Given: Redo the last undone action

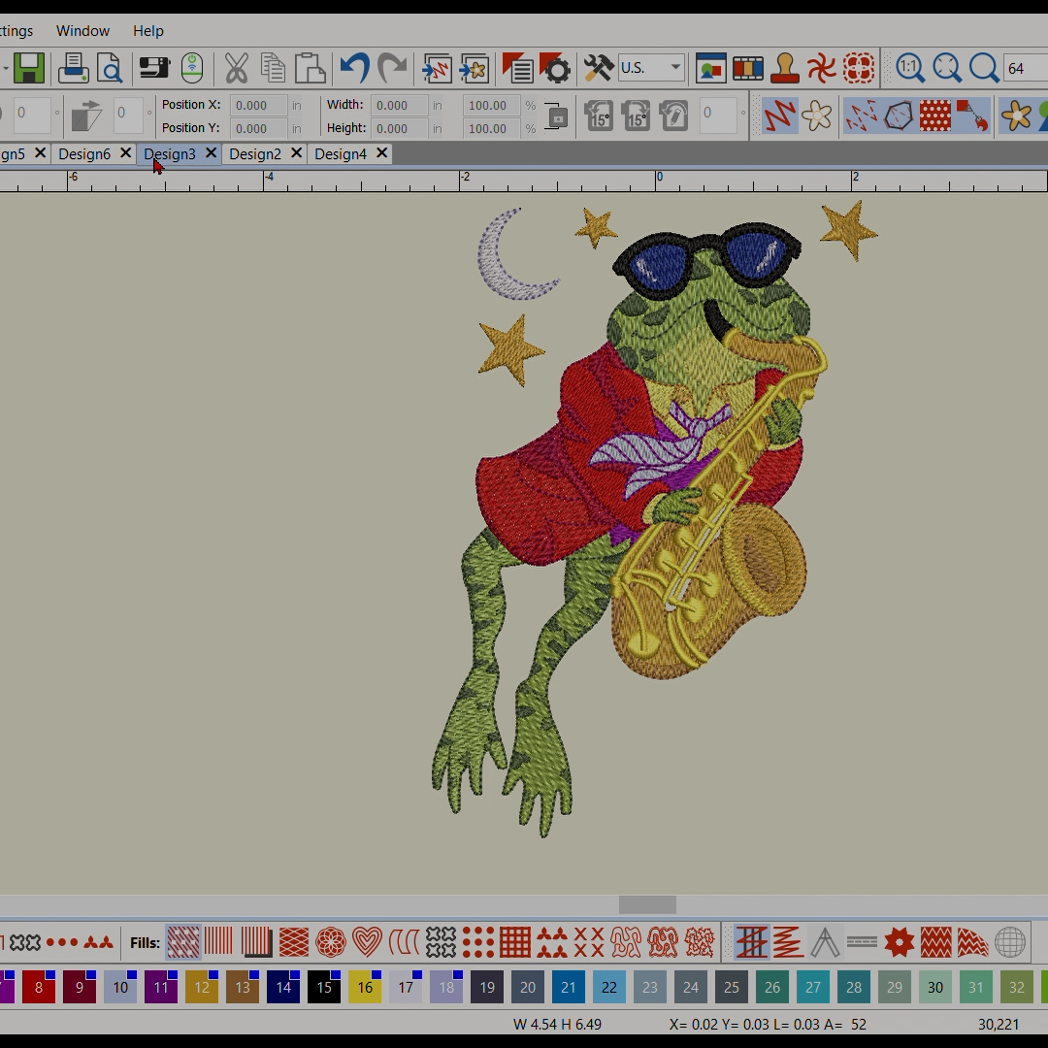Looking at the screenshot, I should (x=392, y=68).
